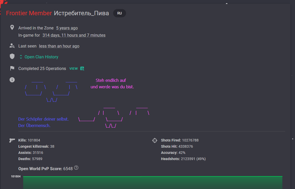The height and width of the screenshot is (189, 295).
Task: Click the Frontier Member rank label
Action: point(29,13)
